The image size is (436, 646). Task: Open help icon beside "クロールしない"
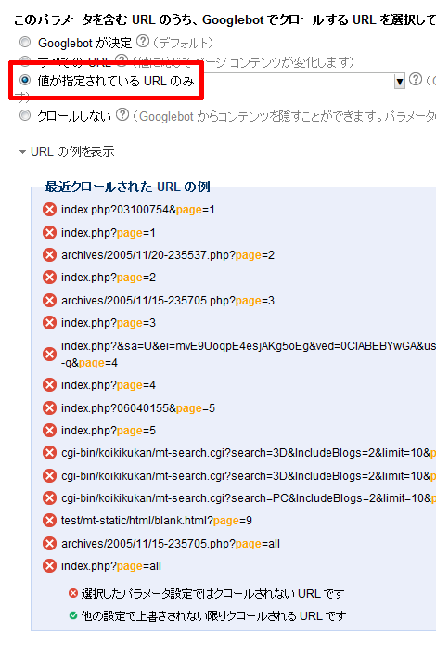[x=122, y=114]
